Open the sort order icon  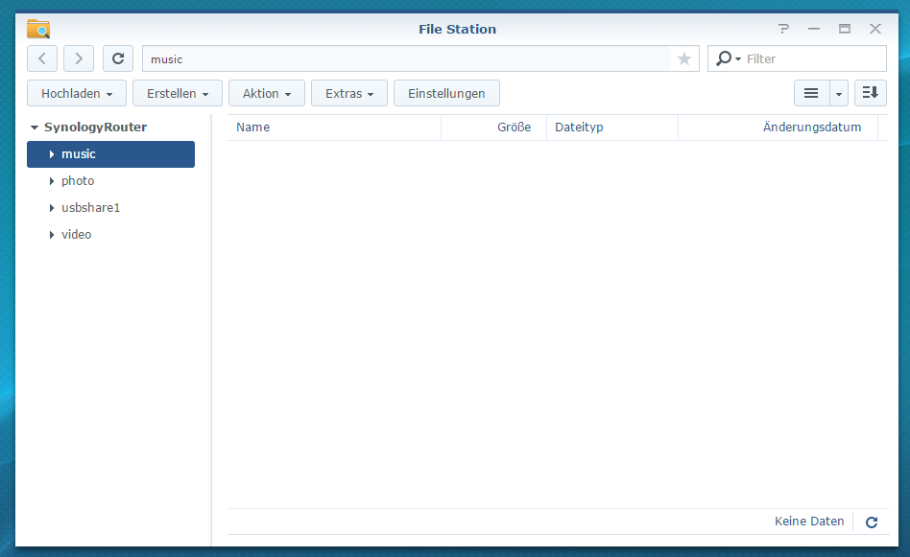pyautogui.click(x=870, y=93)
